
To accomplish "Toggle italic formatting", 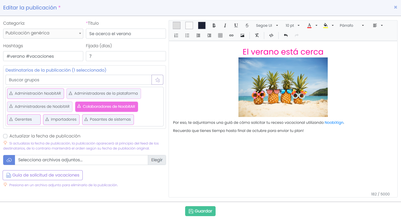I will pyautogui.click(x=225, y=25).
